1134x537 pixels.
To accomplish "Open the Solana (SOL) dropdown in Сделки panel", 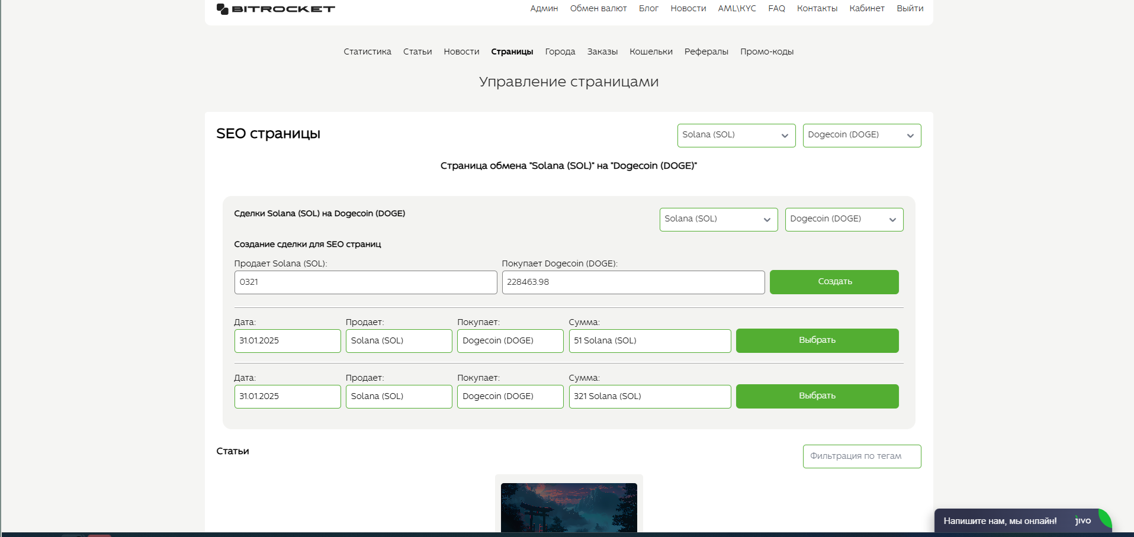I will pyautogui.click(x=718, y=220).
